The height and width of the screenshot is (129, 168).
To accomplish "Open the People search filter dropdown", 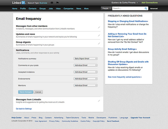I will coord(107,8).
